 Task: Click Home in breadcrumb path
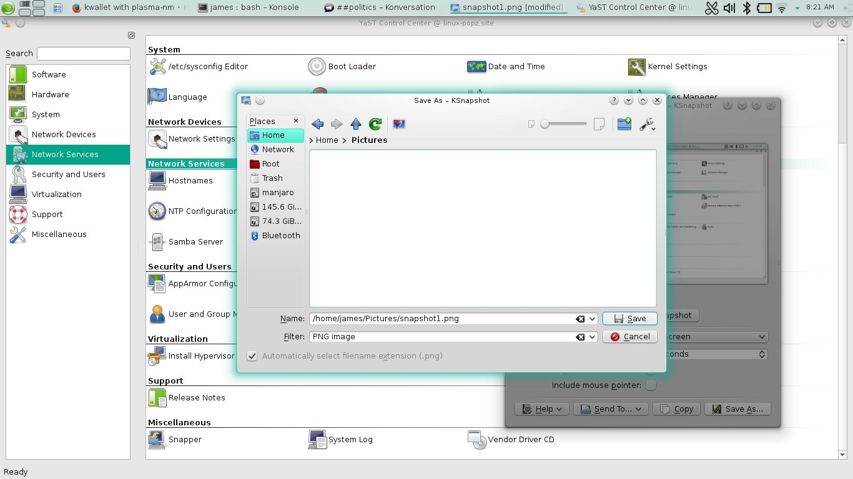(x=327, y=140)
